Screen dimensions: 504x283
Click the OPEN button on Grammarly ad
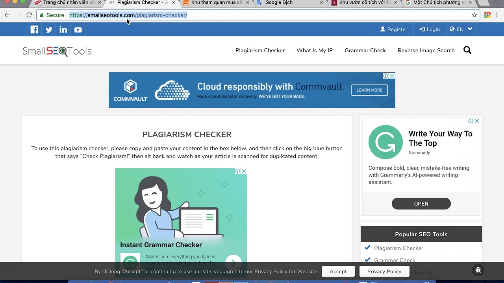point(421,204)
